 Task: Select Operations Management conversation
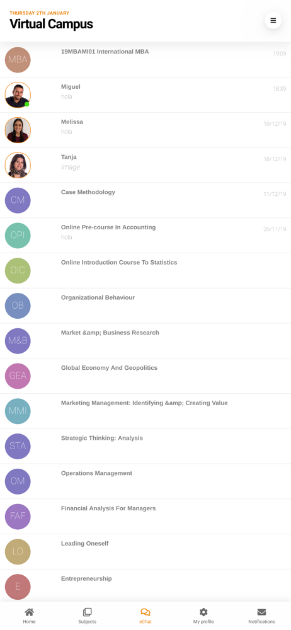145,481
